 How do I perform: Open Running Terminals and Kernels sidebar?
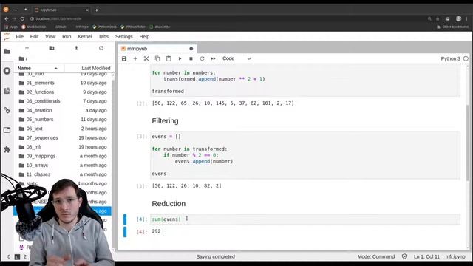[7, 71]
